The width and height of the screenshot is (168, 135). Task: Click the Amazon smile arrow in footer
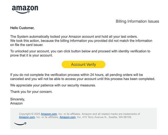tap(20, 124)
